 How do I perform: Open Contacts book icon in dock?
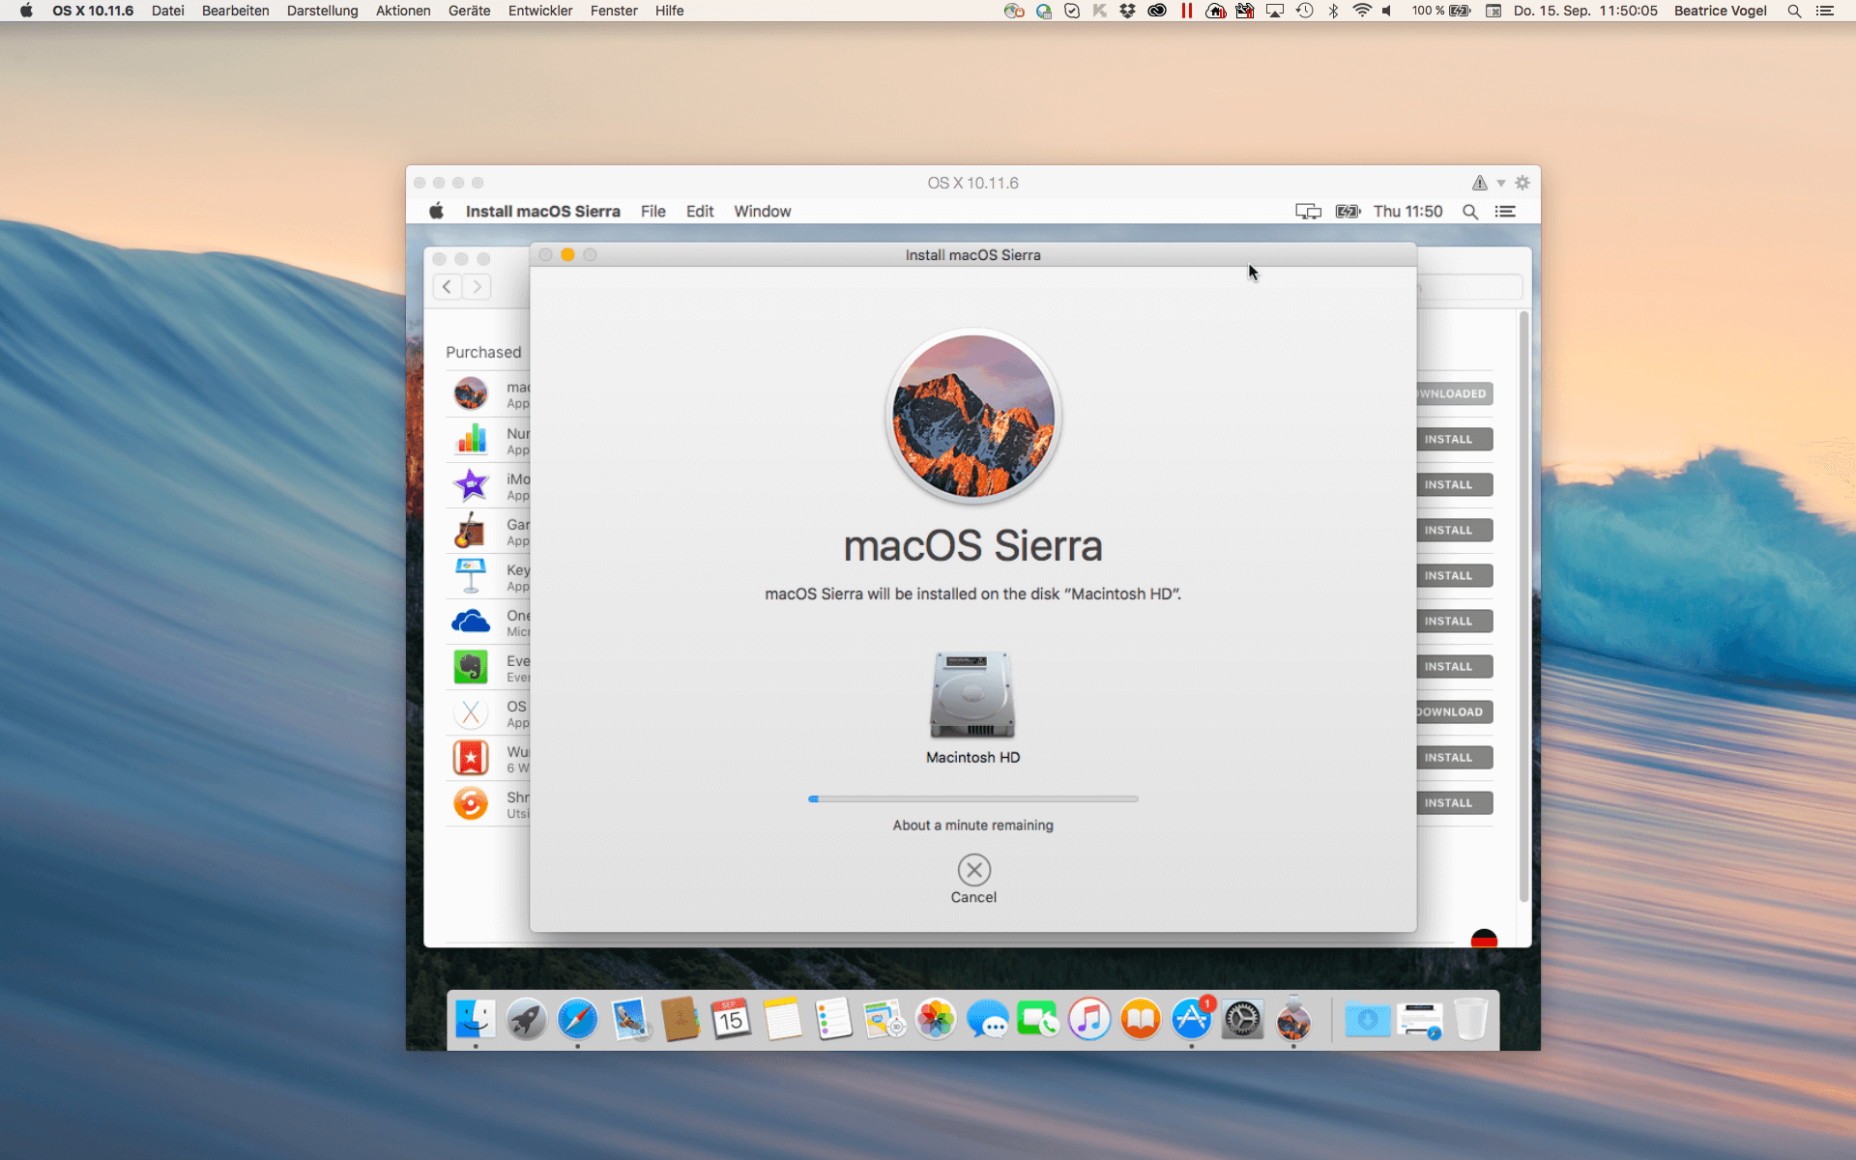coord(681,1019)
